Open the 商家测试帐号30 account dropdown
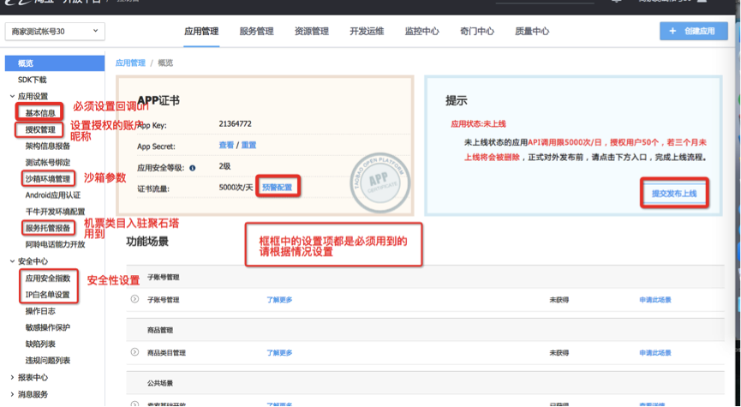The width and height of the screenshot is (741, 407). pyautogui.click(x=55, y=31)
